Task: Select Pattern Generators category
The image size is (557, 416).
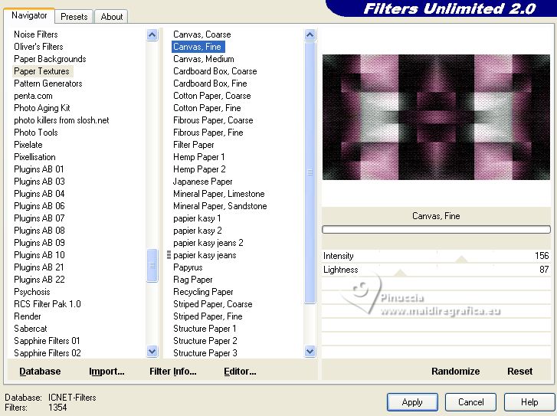Action: (x=48, y=84)
